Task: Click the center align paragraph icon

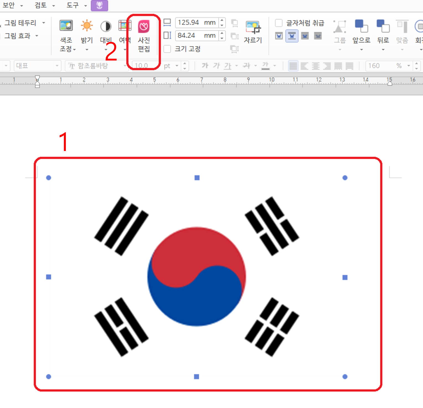Action: [316, 66]
